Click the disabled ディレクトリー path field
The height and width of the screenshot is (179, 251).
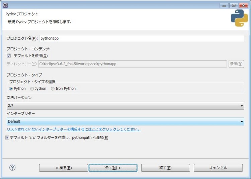click(x=133, y=64)
